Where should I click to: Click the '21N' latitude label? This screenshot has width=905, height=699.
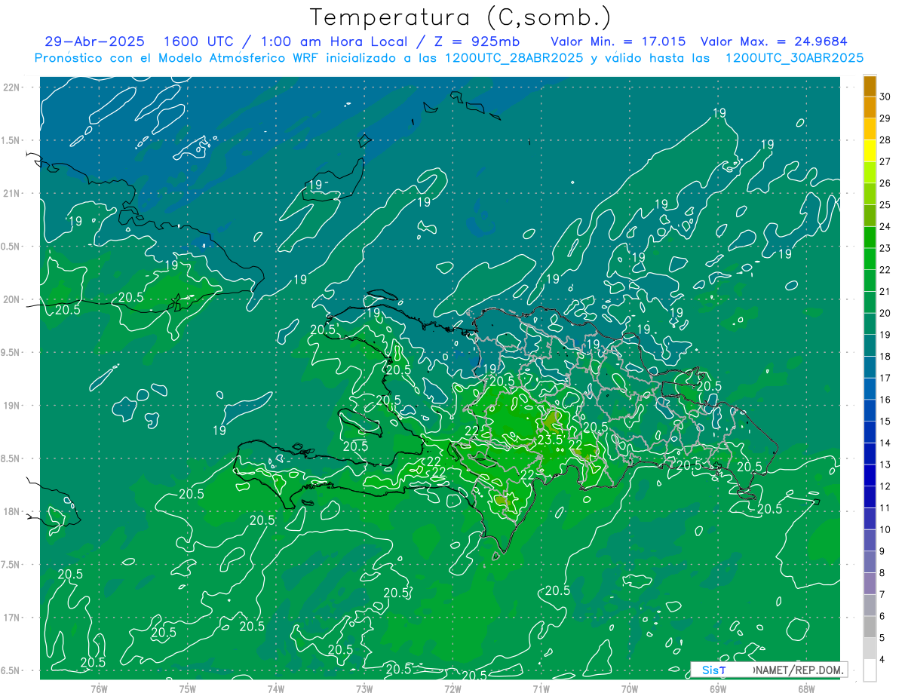pyautogui.click(x=11, y=194)
